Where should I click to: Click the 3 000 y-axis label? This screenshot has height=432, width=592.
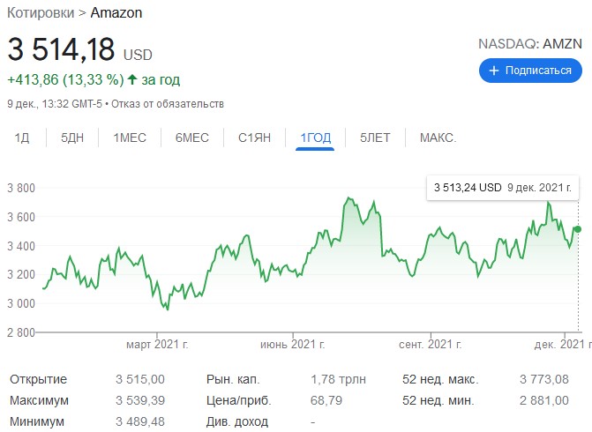[21, 303]
